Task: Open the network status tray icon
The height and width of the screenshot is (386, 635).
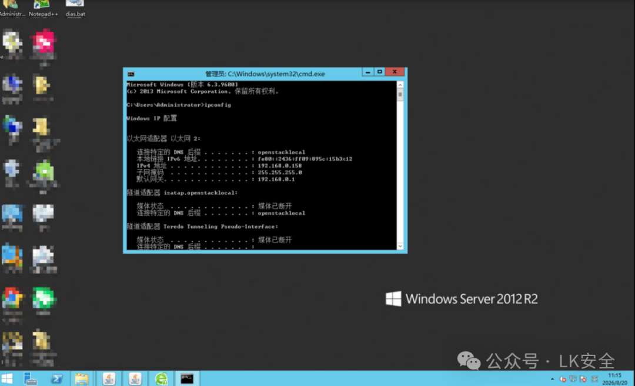Action: pyautogui.click(x=573, y=379)
